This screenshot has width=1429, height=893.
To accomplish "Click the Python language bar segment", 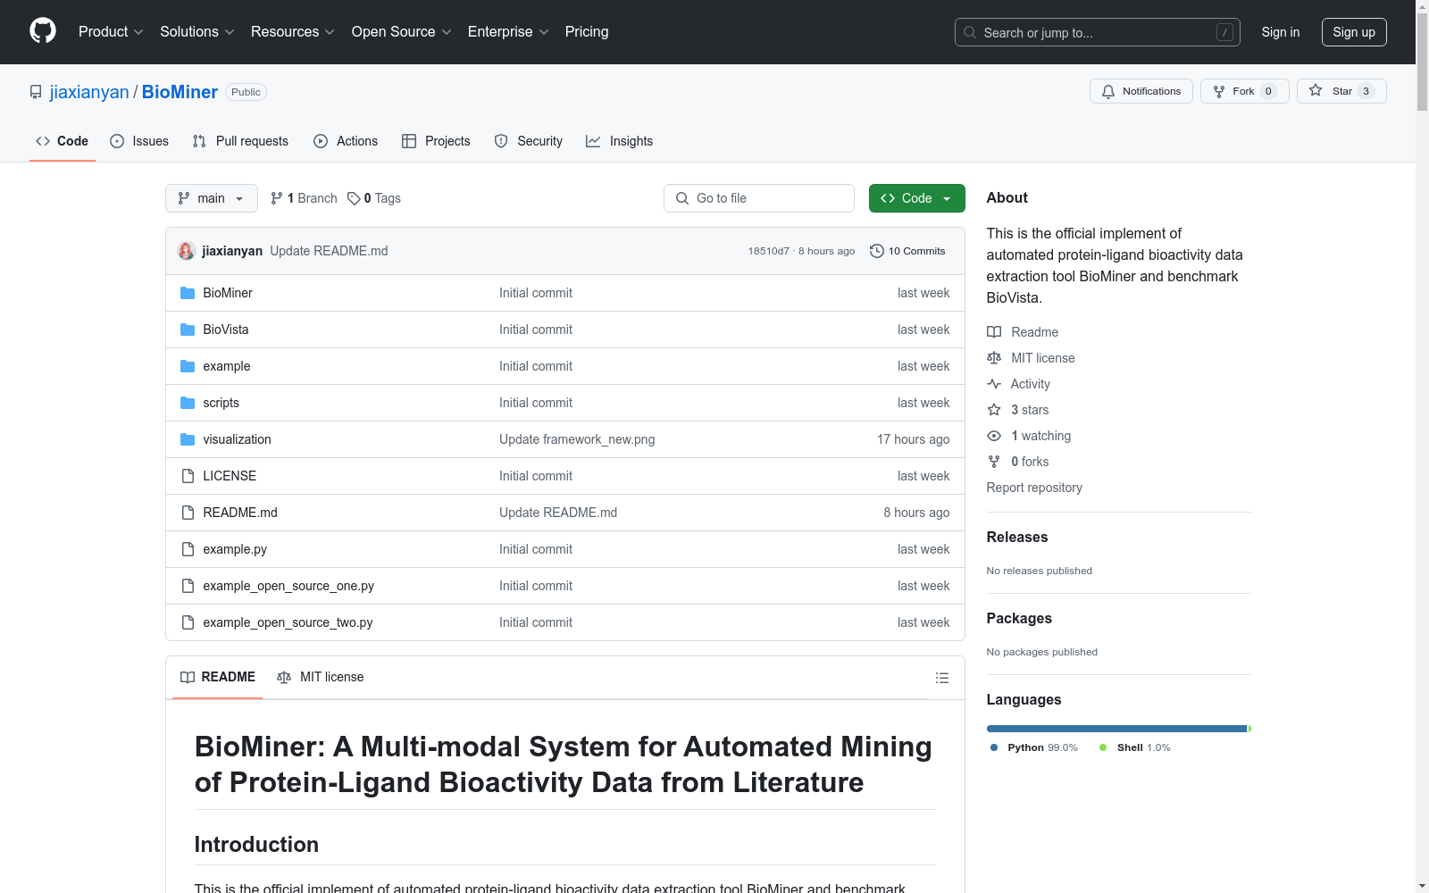I will tap(1116, 729).
